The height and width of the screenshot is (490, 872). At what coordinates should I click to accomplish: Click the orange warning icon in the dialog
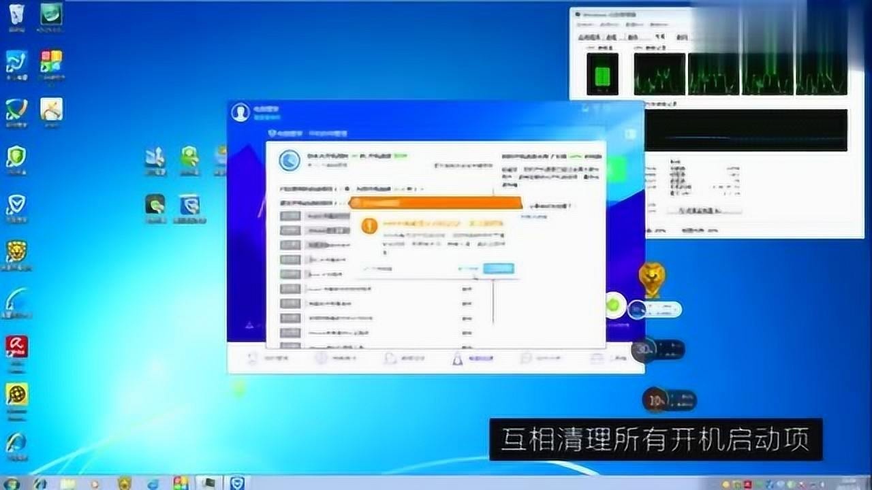pyautogui.click(x=369, y=226)
